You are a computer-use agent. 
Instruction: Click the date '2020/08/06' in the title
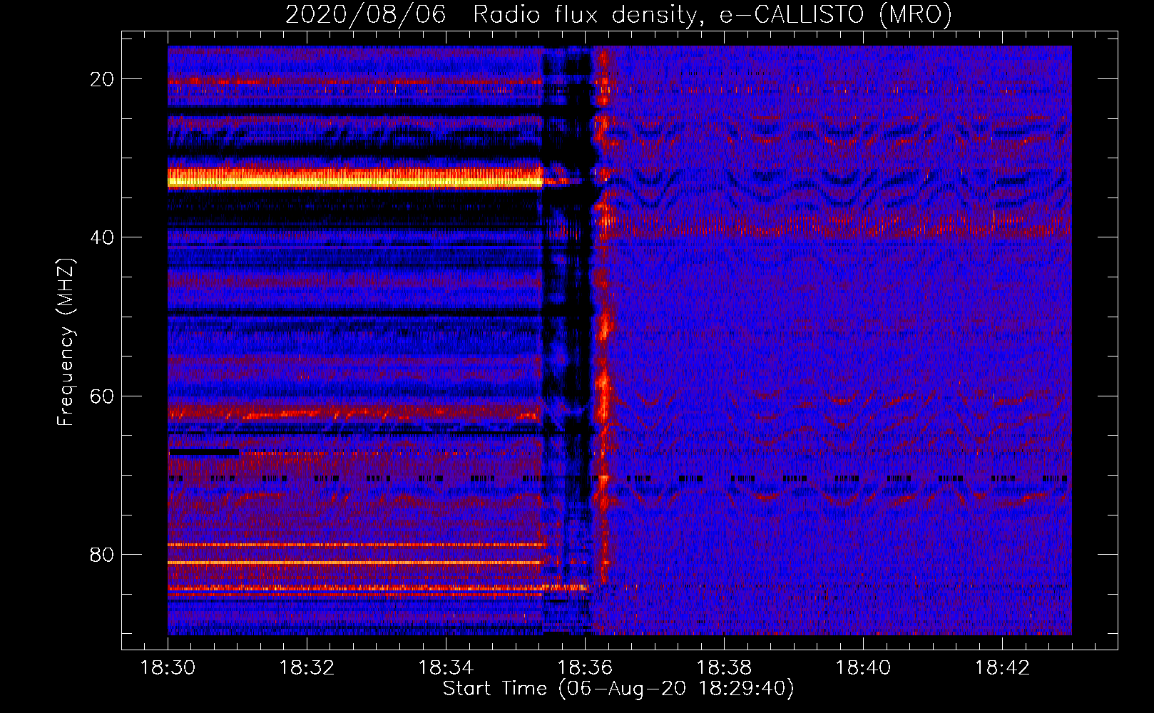pos(365,14)
